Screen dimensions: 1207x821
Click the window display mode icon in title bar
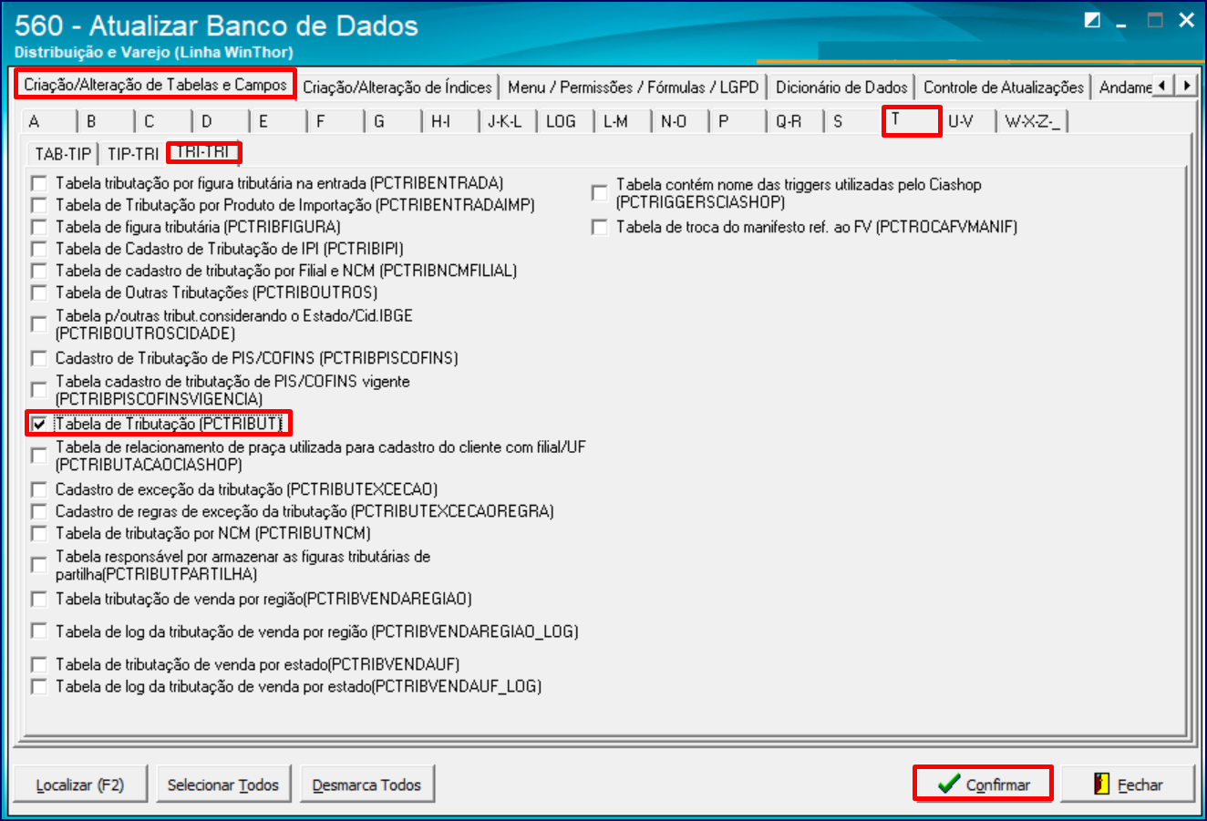pos(1092,20)
